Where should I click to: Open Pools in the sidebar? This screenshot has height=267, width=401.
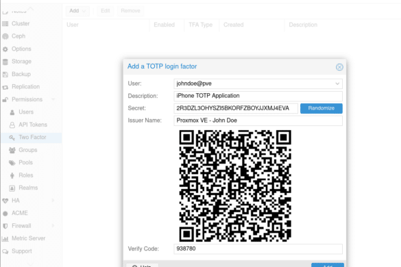point(25,162)
